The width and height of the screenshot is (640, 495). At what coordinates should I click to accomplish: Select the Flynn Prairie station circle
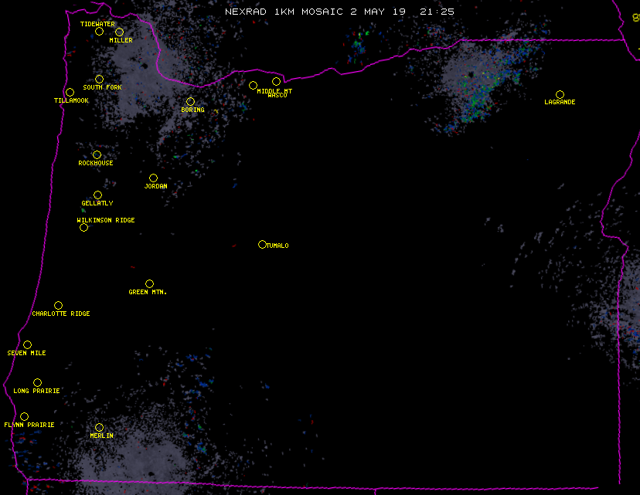(24, 417)
